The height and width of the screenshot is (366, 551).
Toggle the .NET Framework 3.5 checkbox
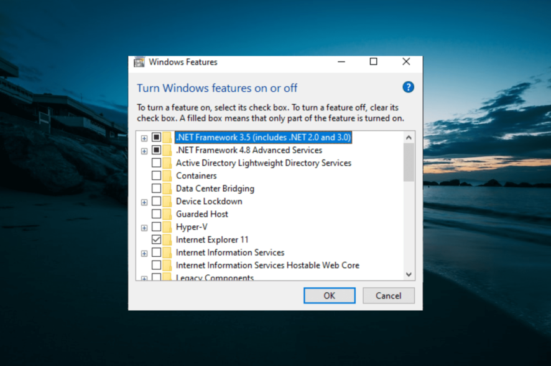156,137
